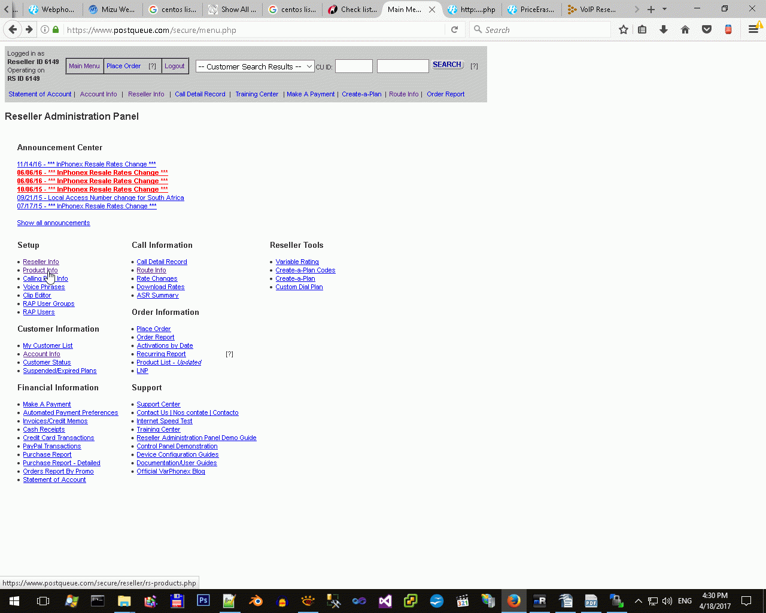
Task: Click the Main Menu button
Action: click(84, 66)
